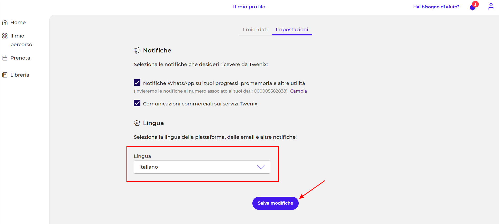
Task: Go to Libreria in the sidebar
Action: [20, 75]
